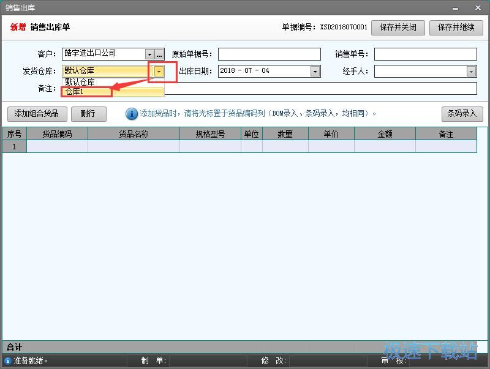Click the 删行 button
Image resolution: width=490 pixels, height=369 pixels.
tap(89, 114)
